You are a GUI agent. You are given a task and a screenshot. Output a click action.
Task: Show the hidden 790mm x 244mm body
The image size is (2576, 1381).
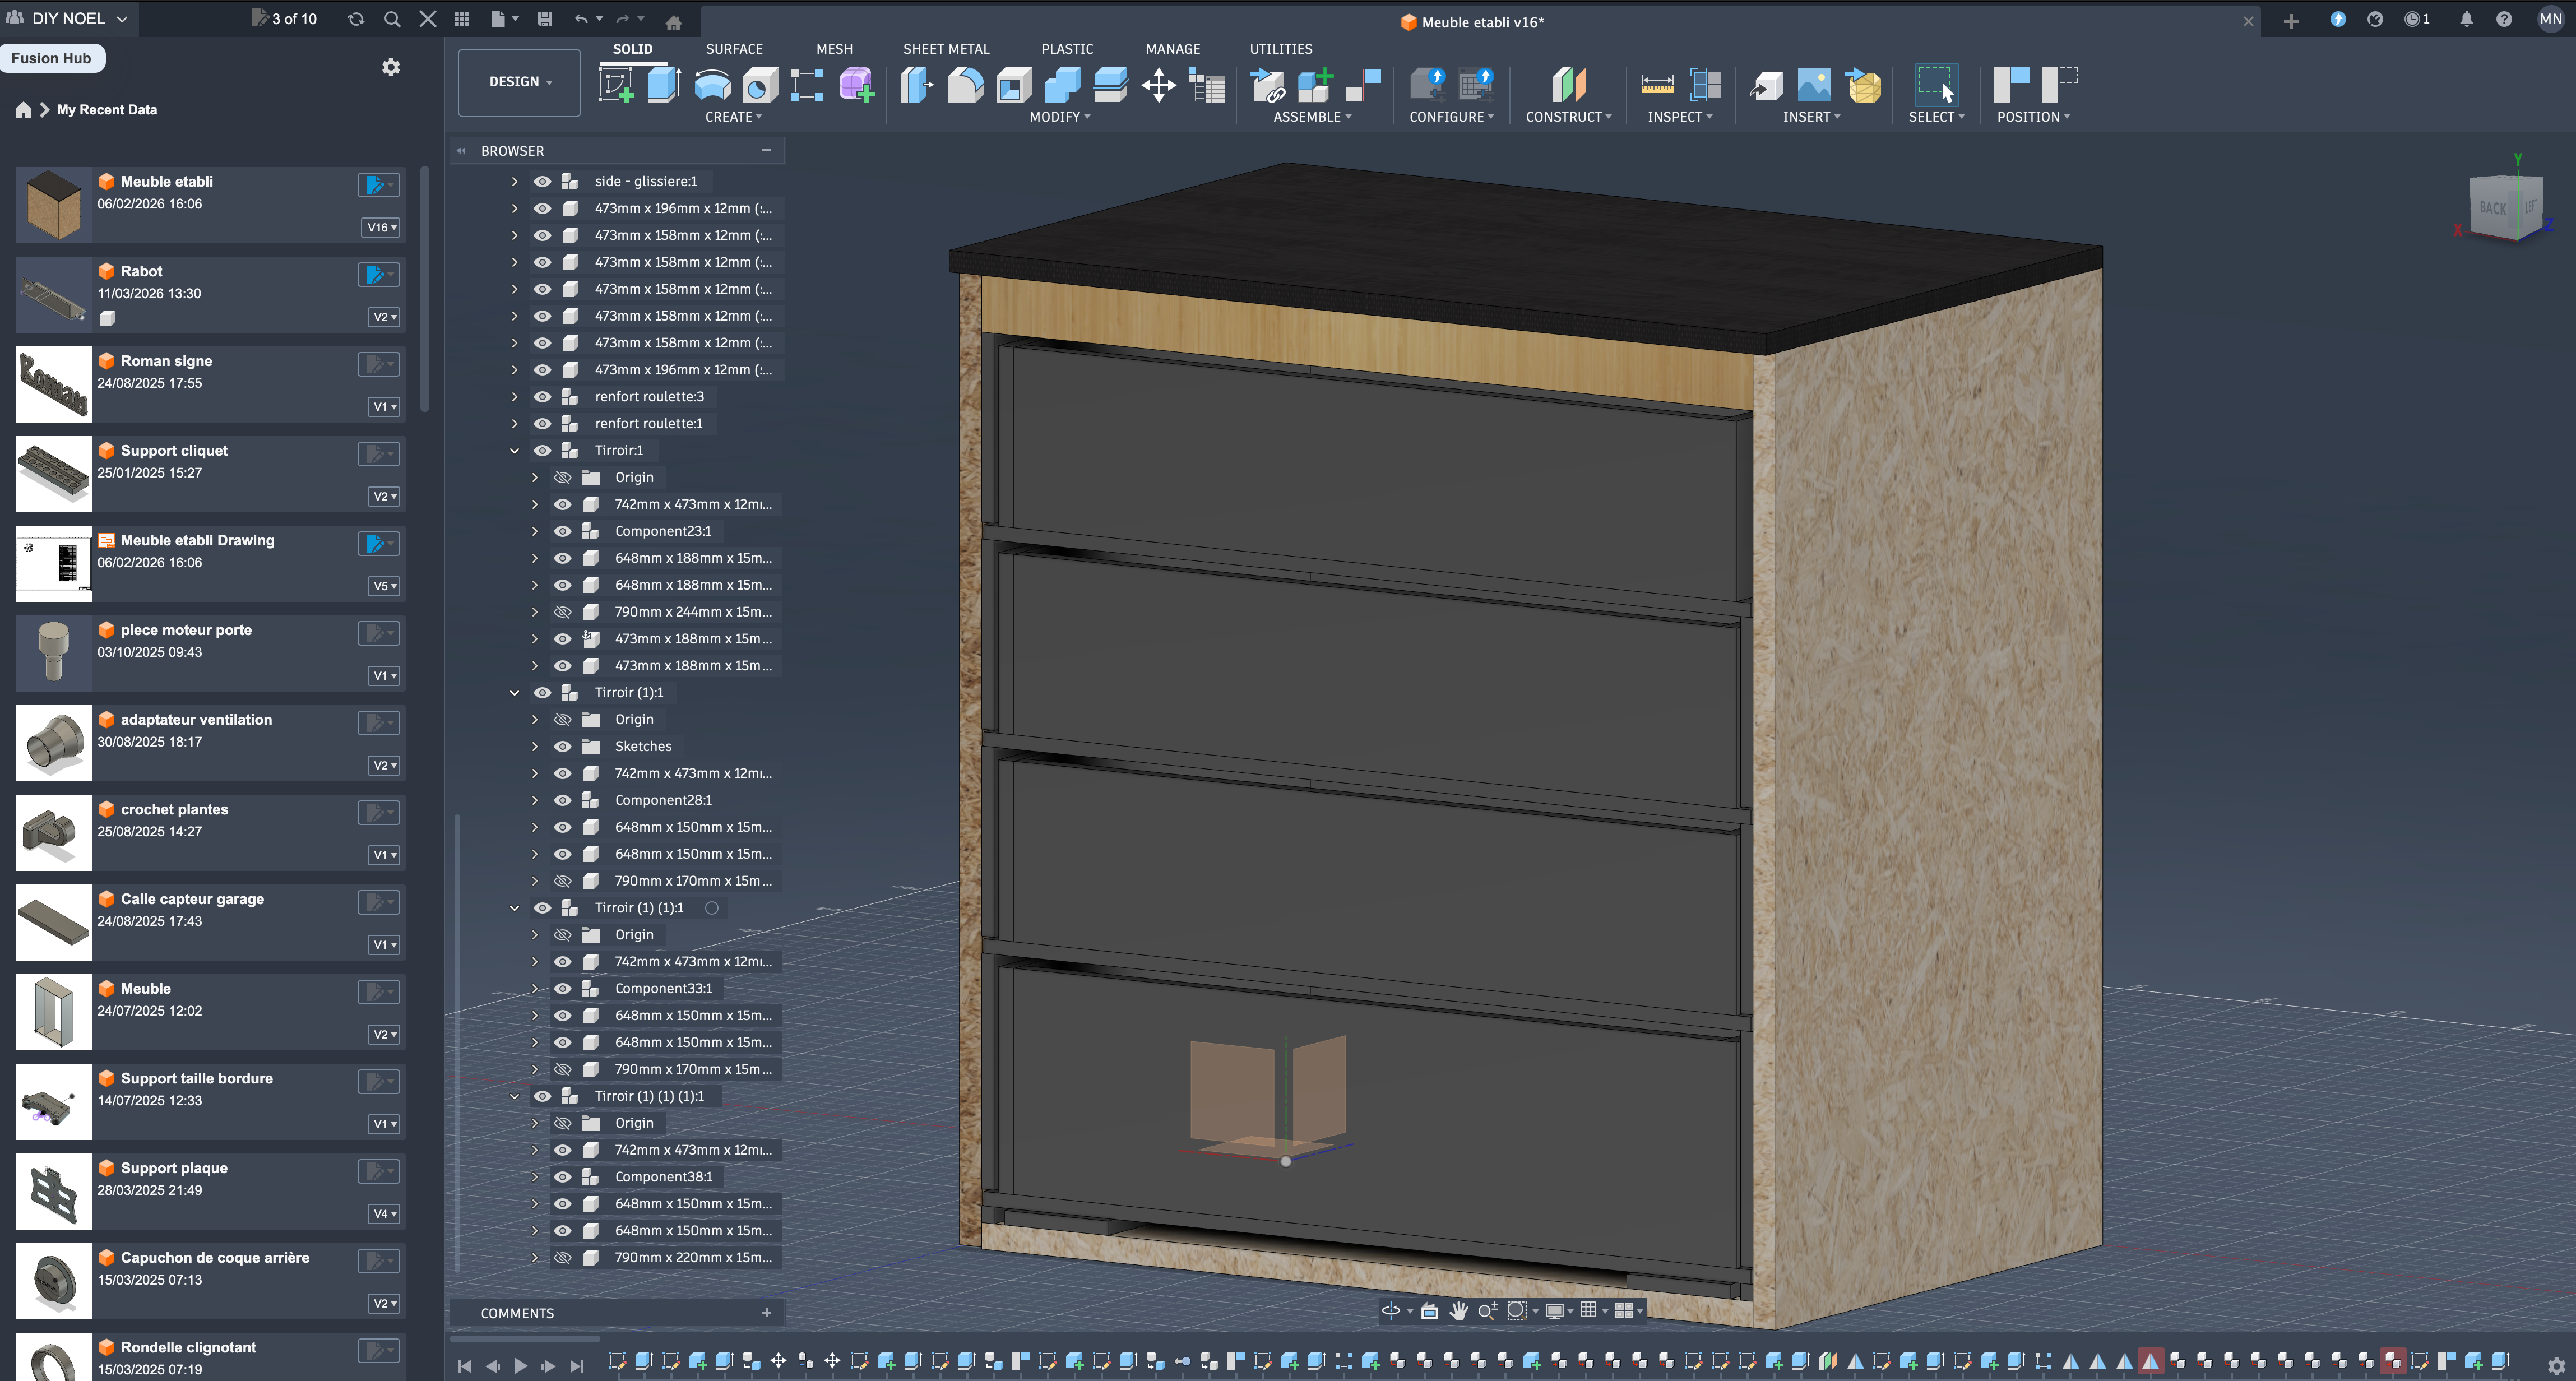[563, 611]
